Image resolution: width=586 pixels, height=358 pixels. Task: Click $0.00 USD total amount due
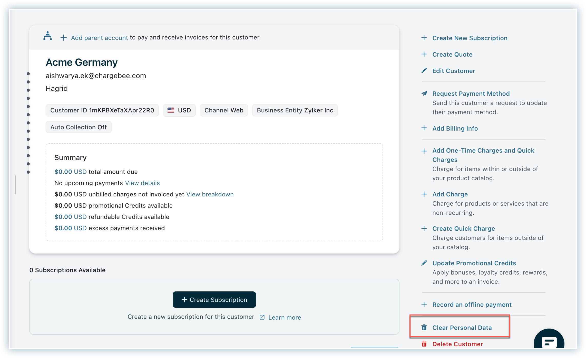[70, 172]
